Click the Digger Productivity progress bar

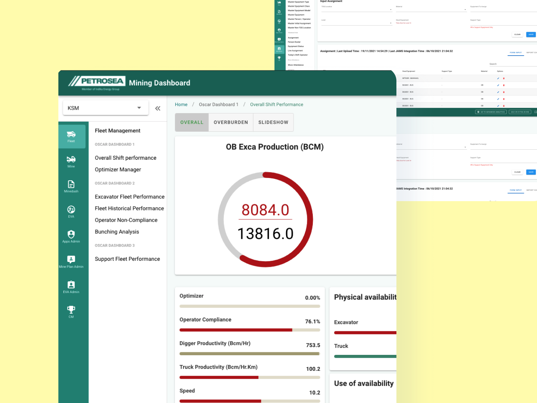[250, 354]
